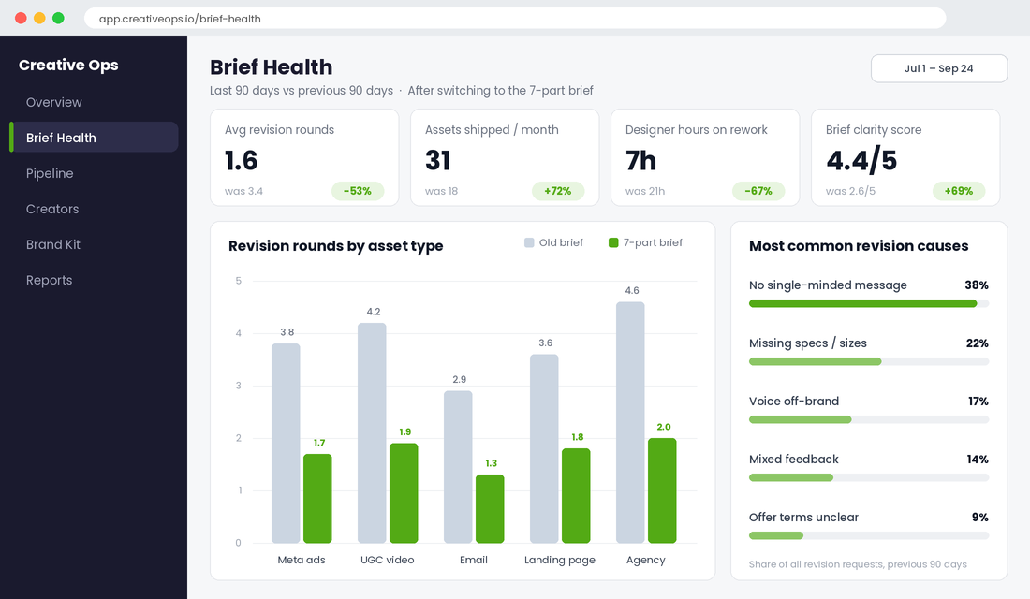Click the Email axis label
The width and height of the screenshot is (1030, 599).
pos(474,560)
